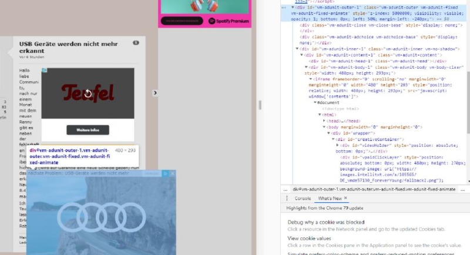The image size is (470, 255).
Task: Open the drawer three-dot menu beside Console
Action: pyautogui.click(x=288, y=199)
